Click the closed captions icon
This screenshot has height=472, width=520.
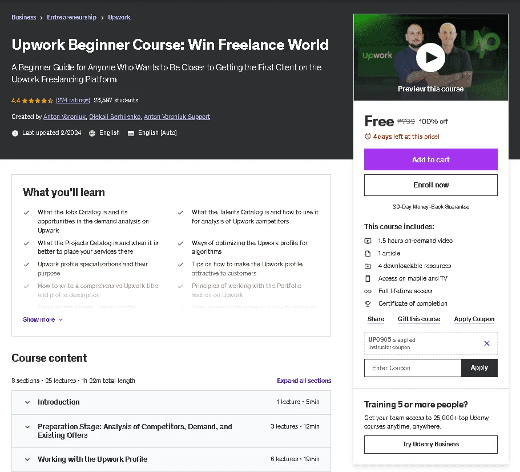131,133
